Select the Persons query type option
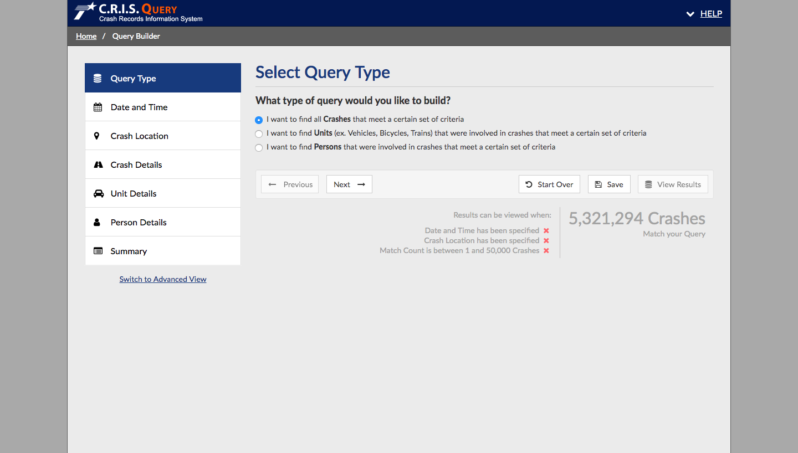This screenshot has height=453, width=798. pyautogui.click(x=259, y=147)
